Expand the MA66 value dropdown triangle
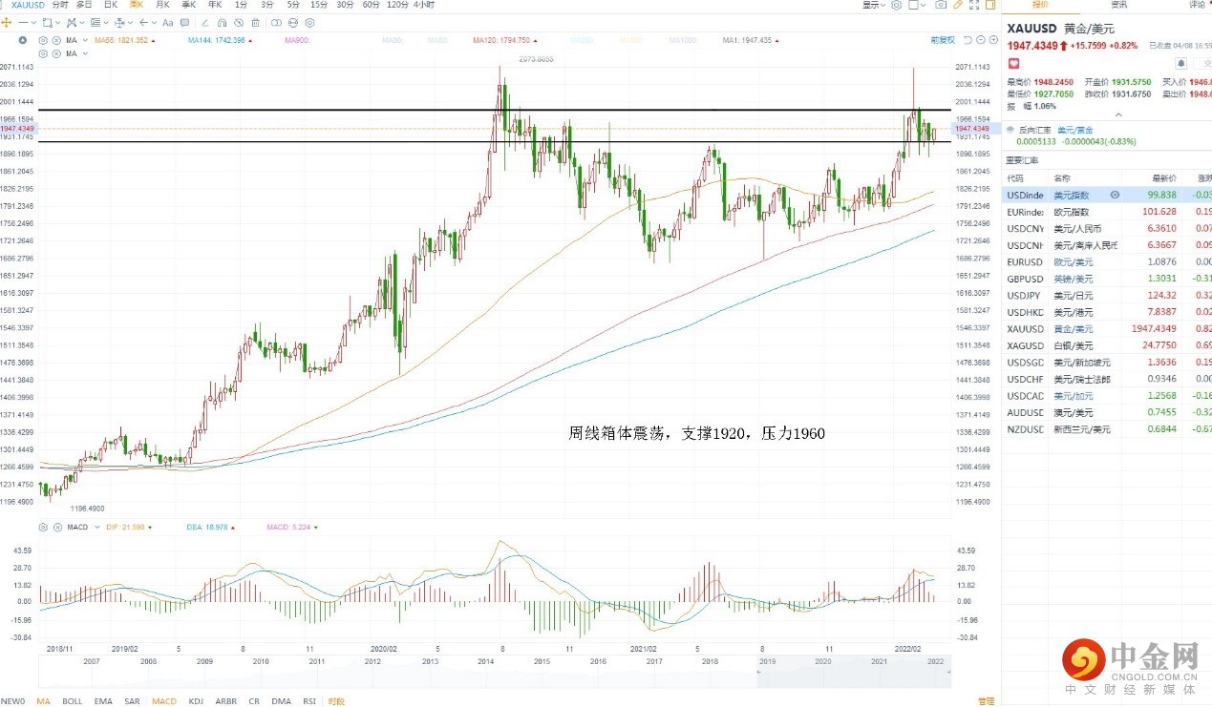 (x=154, y=40)
